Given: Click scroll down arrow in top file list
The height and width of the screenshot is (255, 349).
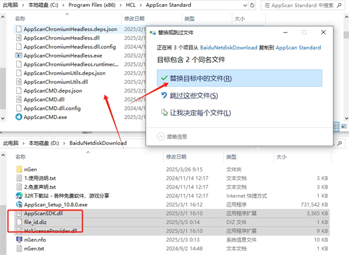Looking at the screenshot, I should tap(347, 119).
